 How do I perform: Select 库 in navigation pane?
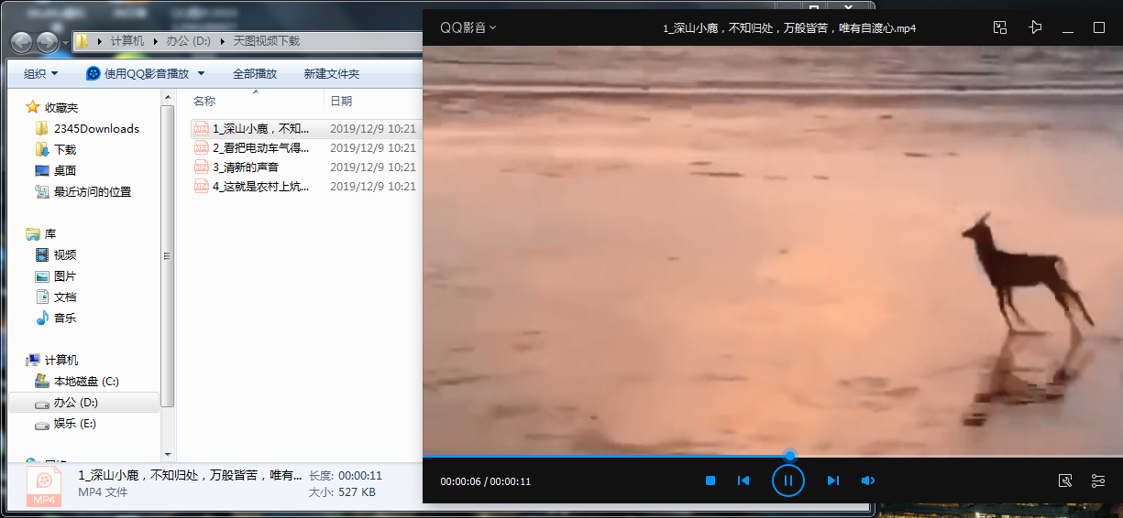(50, 234)
